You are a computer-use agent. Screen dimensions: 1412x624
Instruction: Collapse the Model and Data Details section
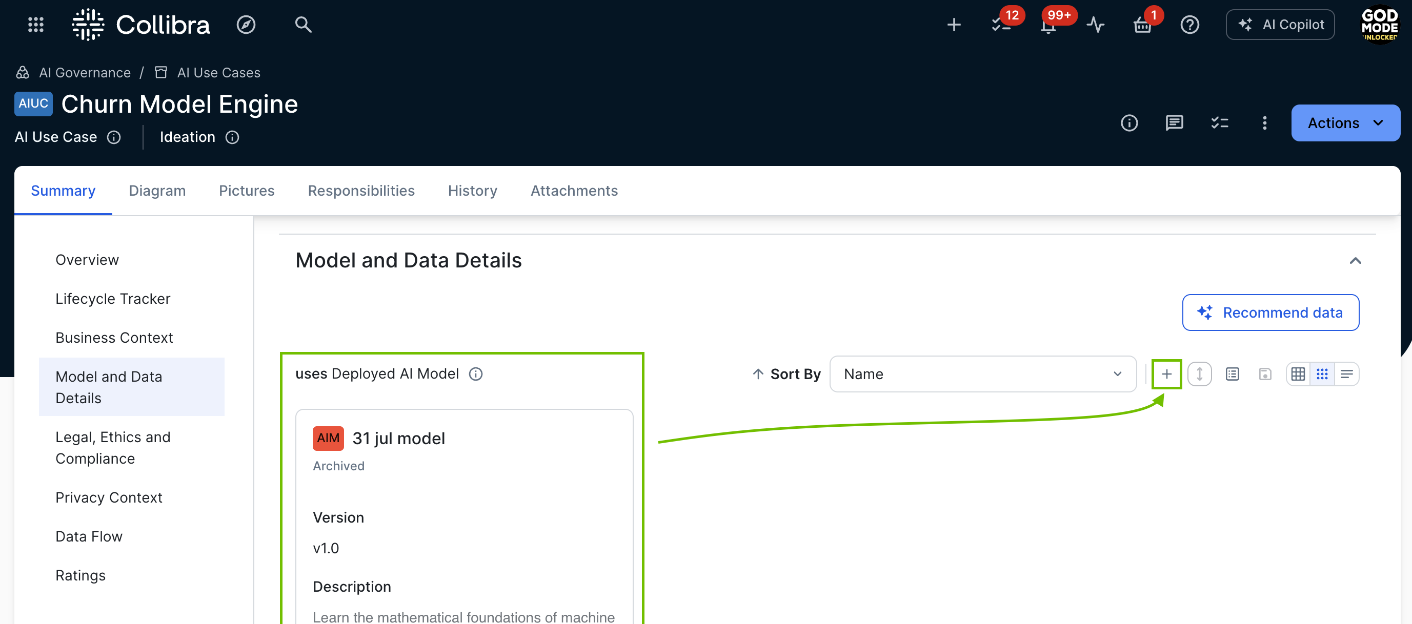(x=1355, y=261)
